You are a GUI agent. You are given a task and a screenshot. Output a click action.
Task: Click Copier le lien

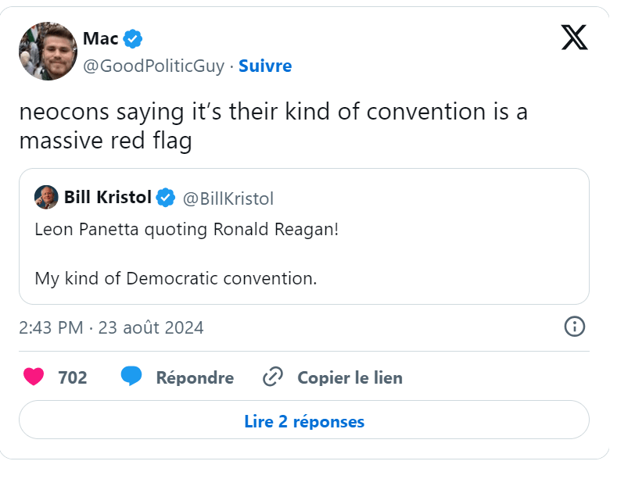coord(350,377)
